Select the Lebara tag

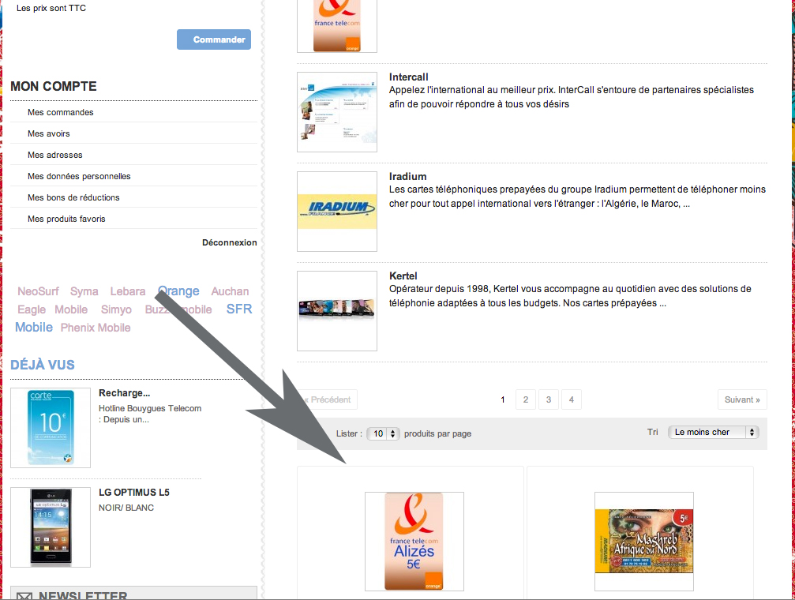(128, 291)
